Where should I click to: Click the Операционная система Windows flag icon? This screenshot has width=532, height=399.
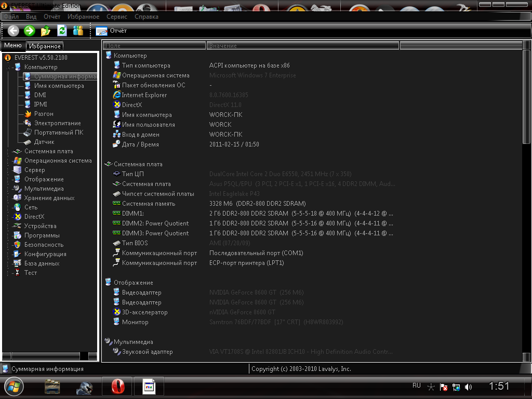pos(117,75)
